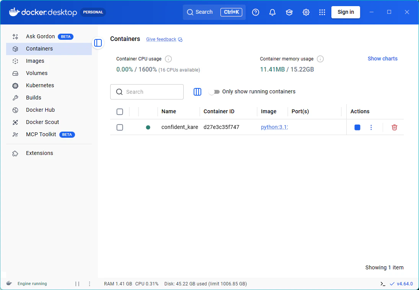This screenshot has width=419, height=290.
Task: Click the Disk 45.22 GB used status text
Action: click(205, 283)
